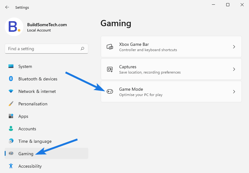Open Accessibility settings

coord(46,166)
